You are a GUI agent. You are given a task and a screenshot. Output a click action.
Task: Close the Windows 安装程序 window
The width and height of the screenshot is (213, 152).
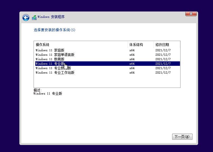191,14
